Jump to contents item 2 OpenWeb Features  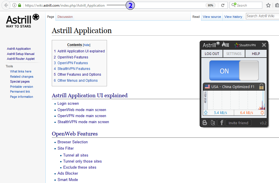pyautogui.click(x=71, y=57)
